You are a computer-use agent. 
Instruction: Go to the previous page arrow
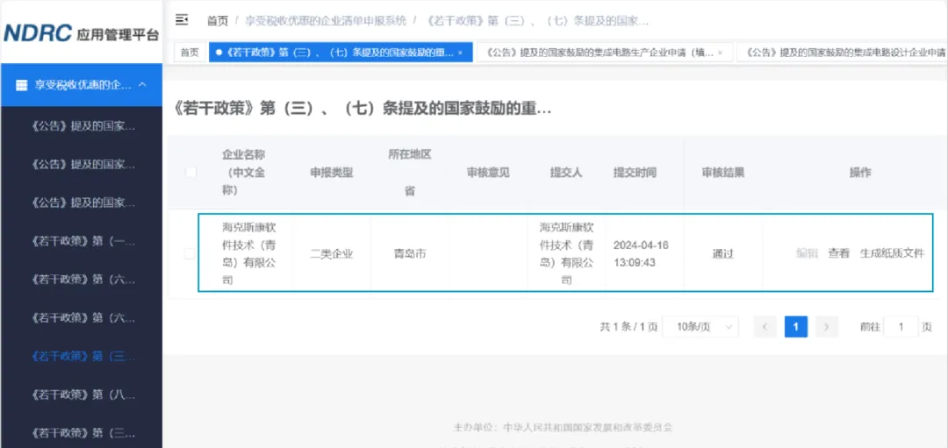coord(765,327)
